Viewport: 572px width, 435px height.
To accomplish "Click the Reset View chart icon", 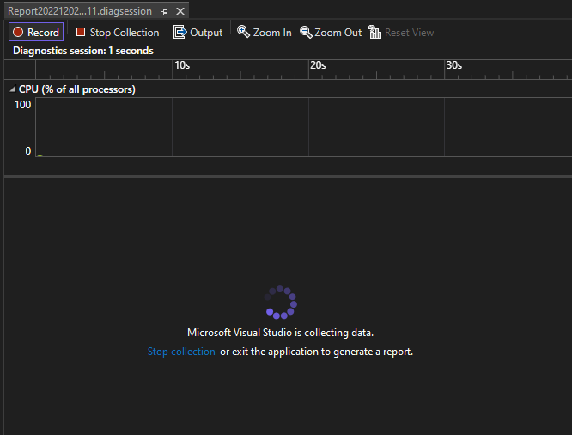I will 374,32.
